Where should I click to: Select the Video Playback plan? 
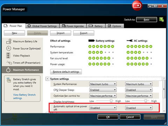[22, 55]
